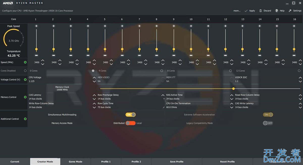This screenshot has height=165, width=303.
Task: Increase CAS Latency with the up chevron
Action: 94,95
